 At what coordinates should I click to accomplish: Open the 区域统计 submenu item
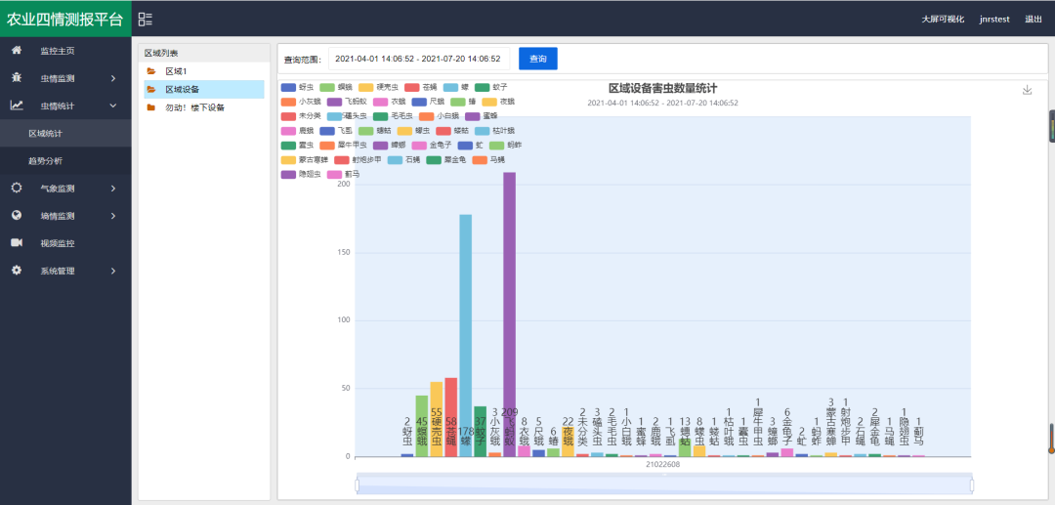(x=66, y=134)
